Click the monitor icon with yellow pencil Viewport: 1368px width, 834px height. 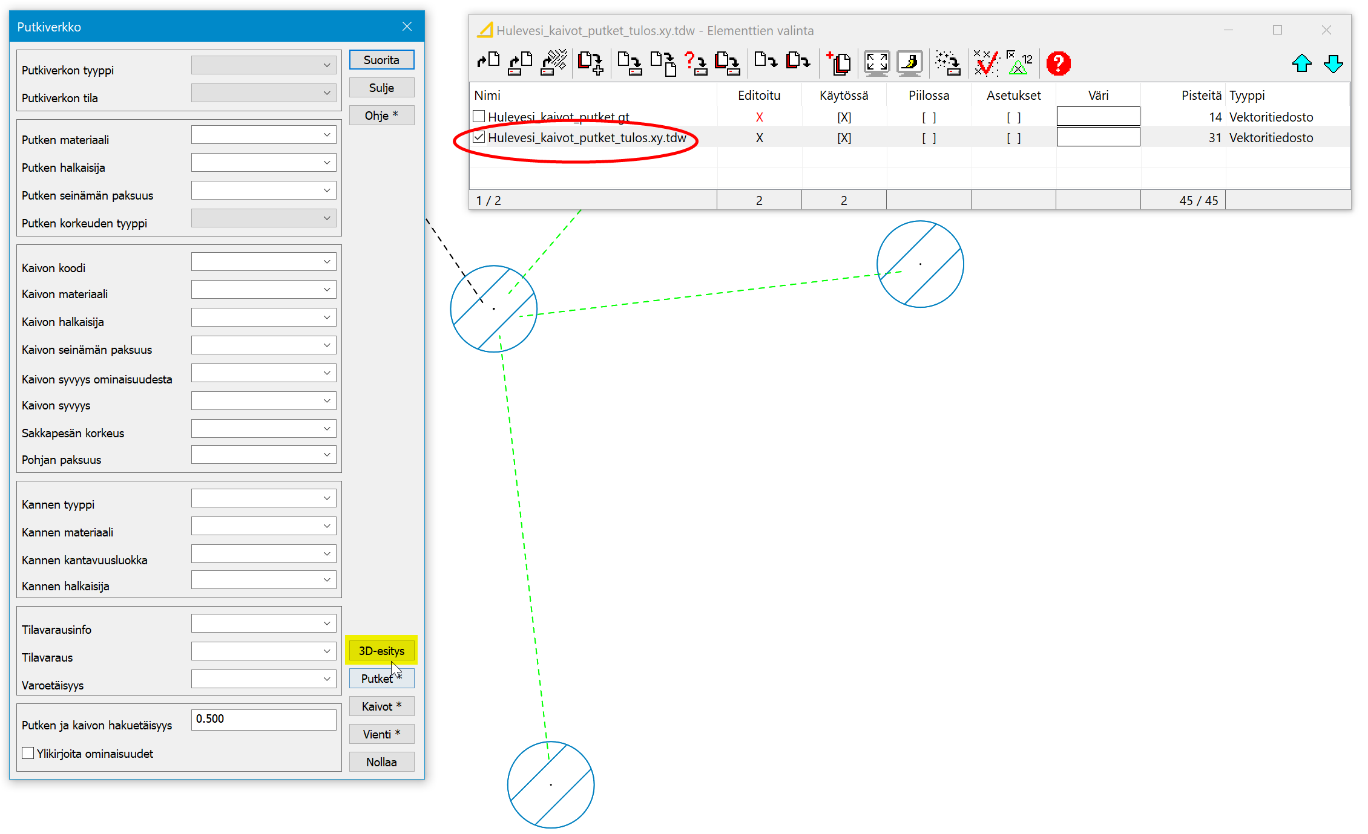tap(909, 63)
